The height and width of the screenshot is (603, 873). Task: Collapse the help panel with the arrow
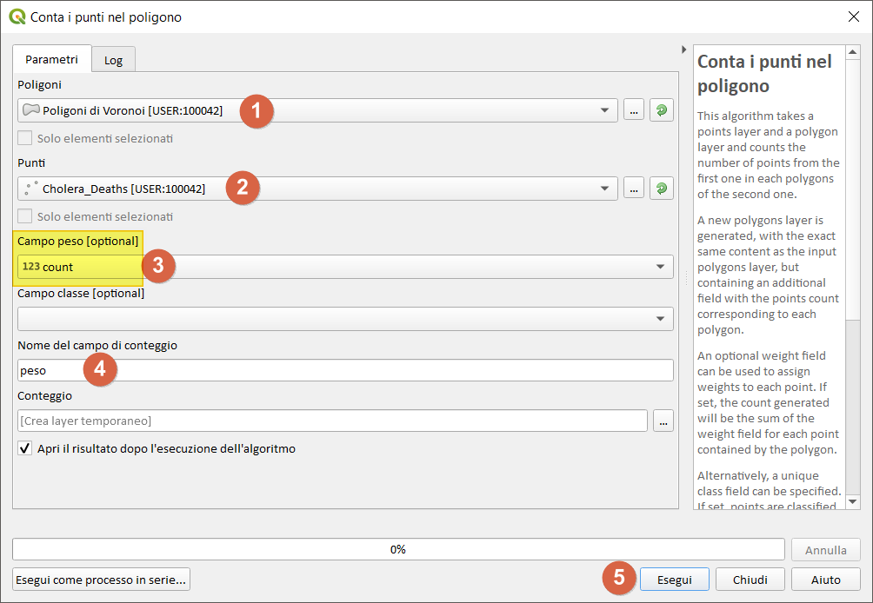tap(684, 50)
